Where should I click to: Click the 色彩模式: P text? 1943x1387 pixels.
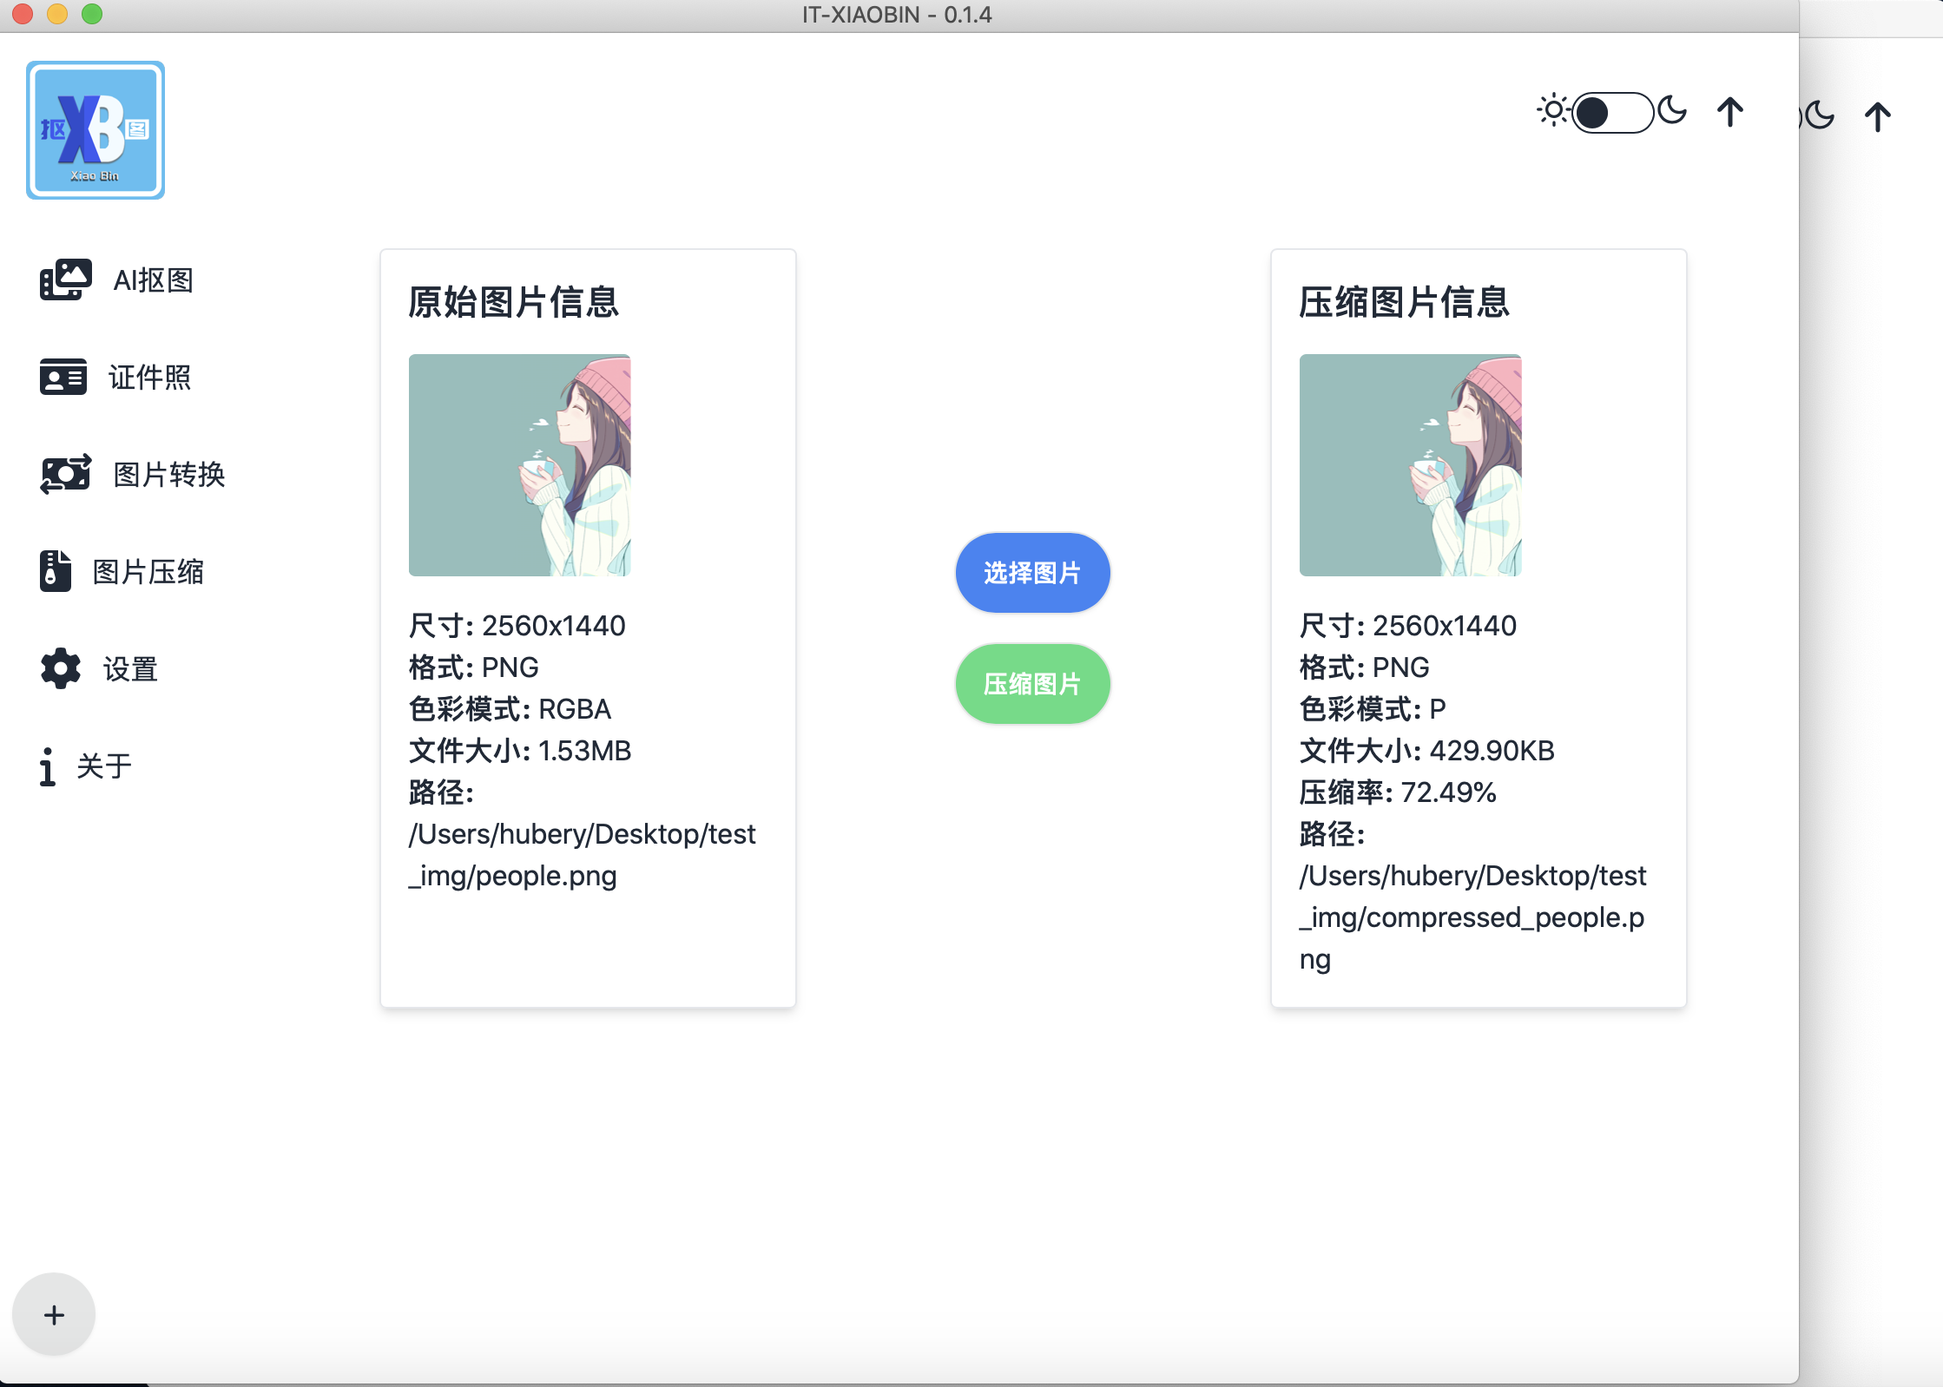point(1373,708)
